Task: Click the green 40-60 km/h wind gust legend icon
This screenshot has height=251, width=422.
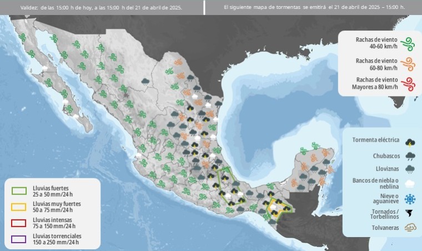Action: point(408,43)
